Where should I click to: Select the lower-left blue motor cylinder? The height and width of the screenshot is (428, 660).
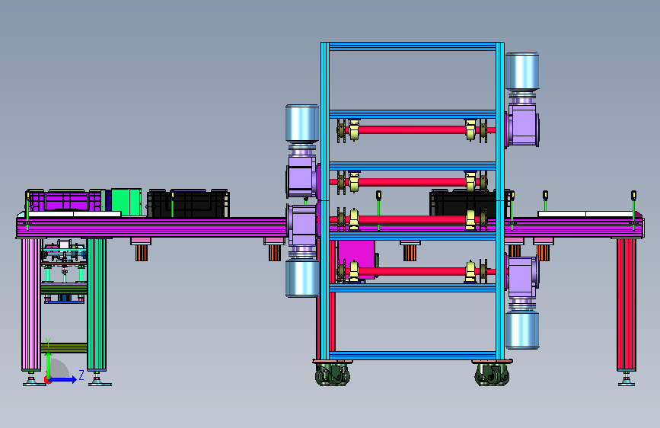[302, 279]
